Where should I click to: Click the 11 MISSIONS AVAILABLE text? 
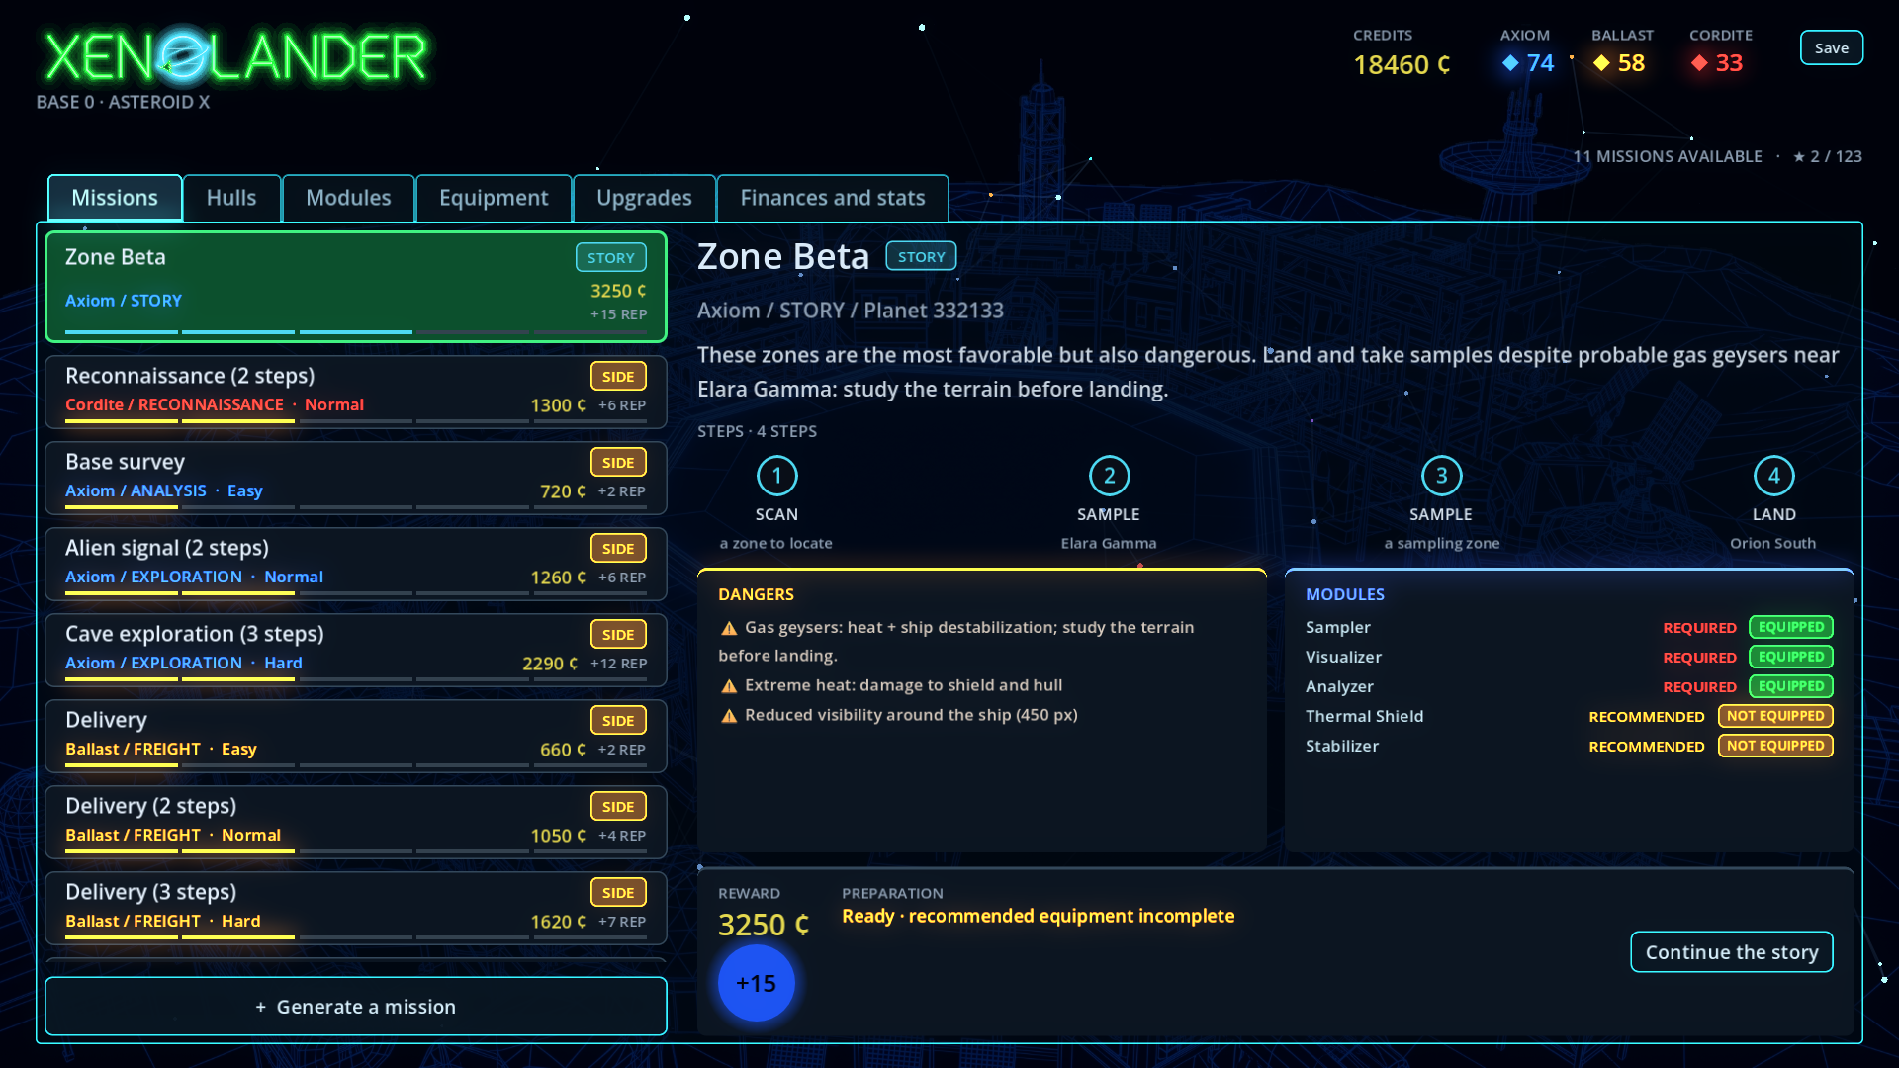[1668, 156]
